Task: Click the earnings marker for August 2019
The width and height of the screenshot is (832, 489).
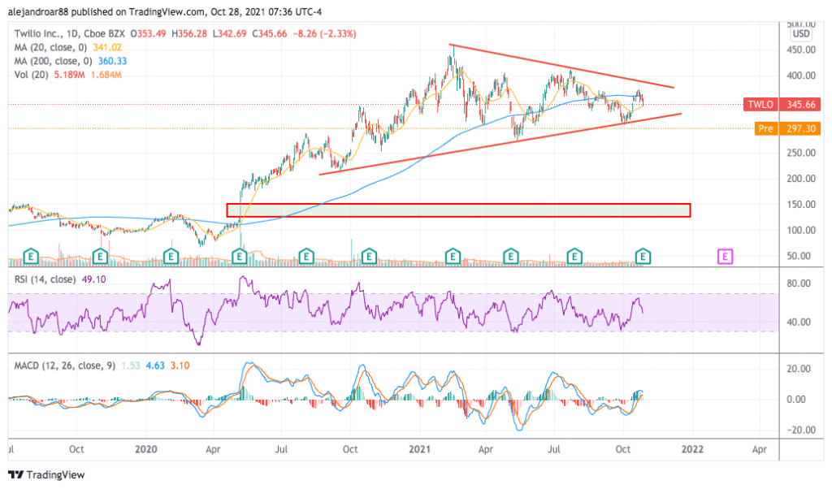Action: 31,257
